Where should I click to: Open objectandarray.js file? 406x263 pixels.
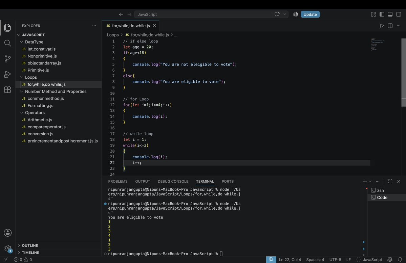pos(44,63)
